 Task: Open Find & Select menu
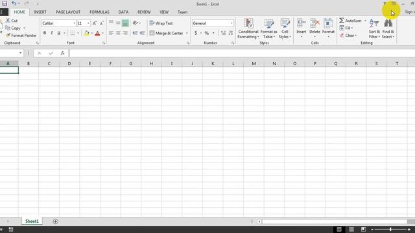[x=388, y=28]
